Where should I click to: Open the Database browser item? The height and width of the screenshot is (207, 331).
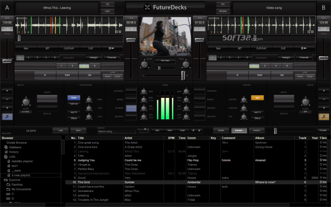point(15,147)
